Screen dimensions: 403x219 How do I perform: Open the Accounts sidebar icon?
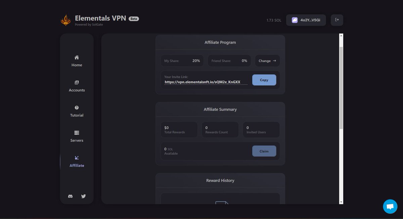[x=77, y=82]
